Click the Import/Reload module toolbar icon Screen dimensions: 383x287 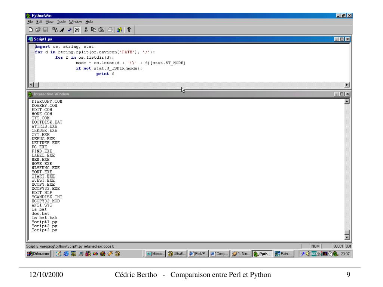(x=55, y=30)
